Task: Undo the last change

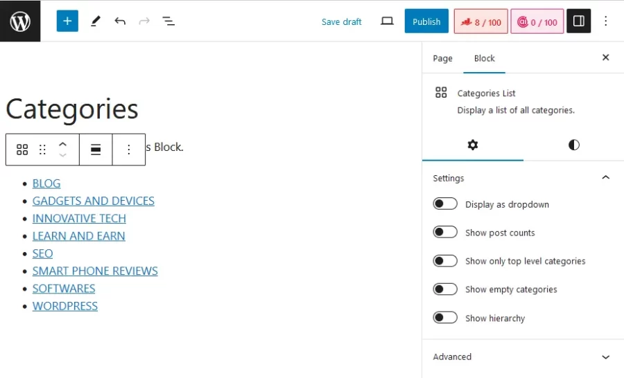Action: (120, 21)
